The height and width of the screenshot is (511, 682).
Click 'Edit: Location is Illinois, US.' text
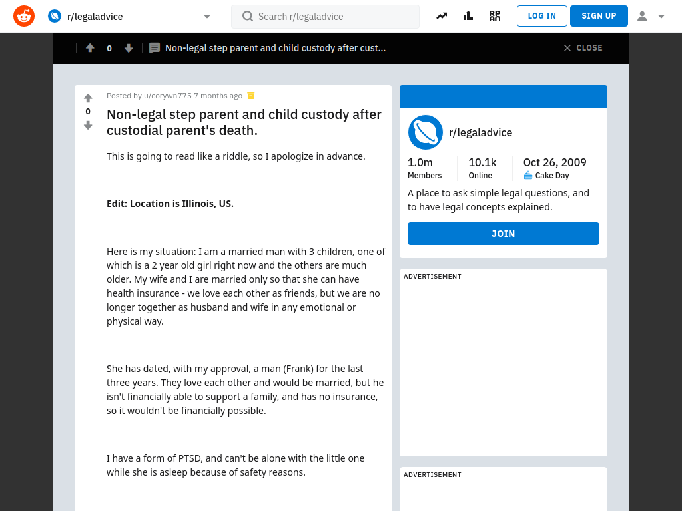170,204
